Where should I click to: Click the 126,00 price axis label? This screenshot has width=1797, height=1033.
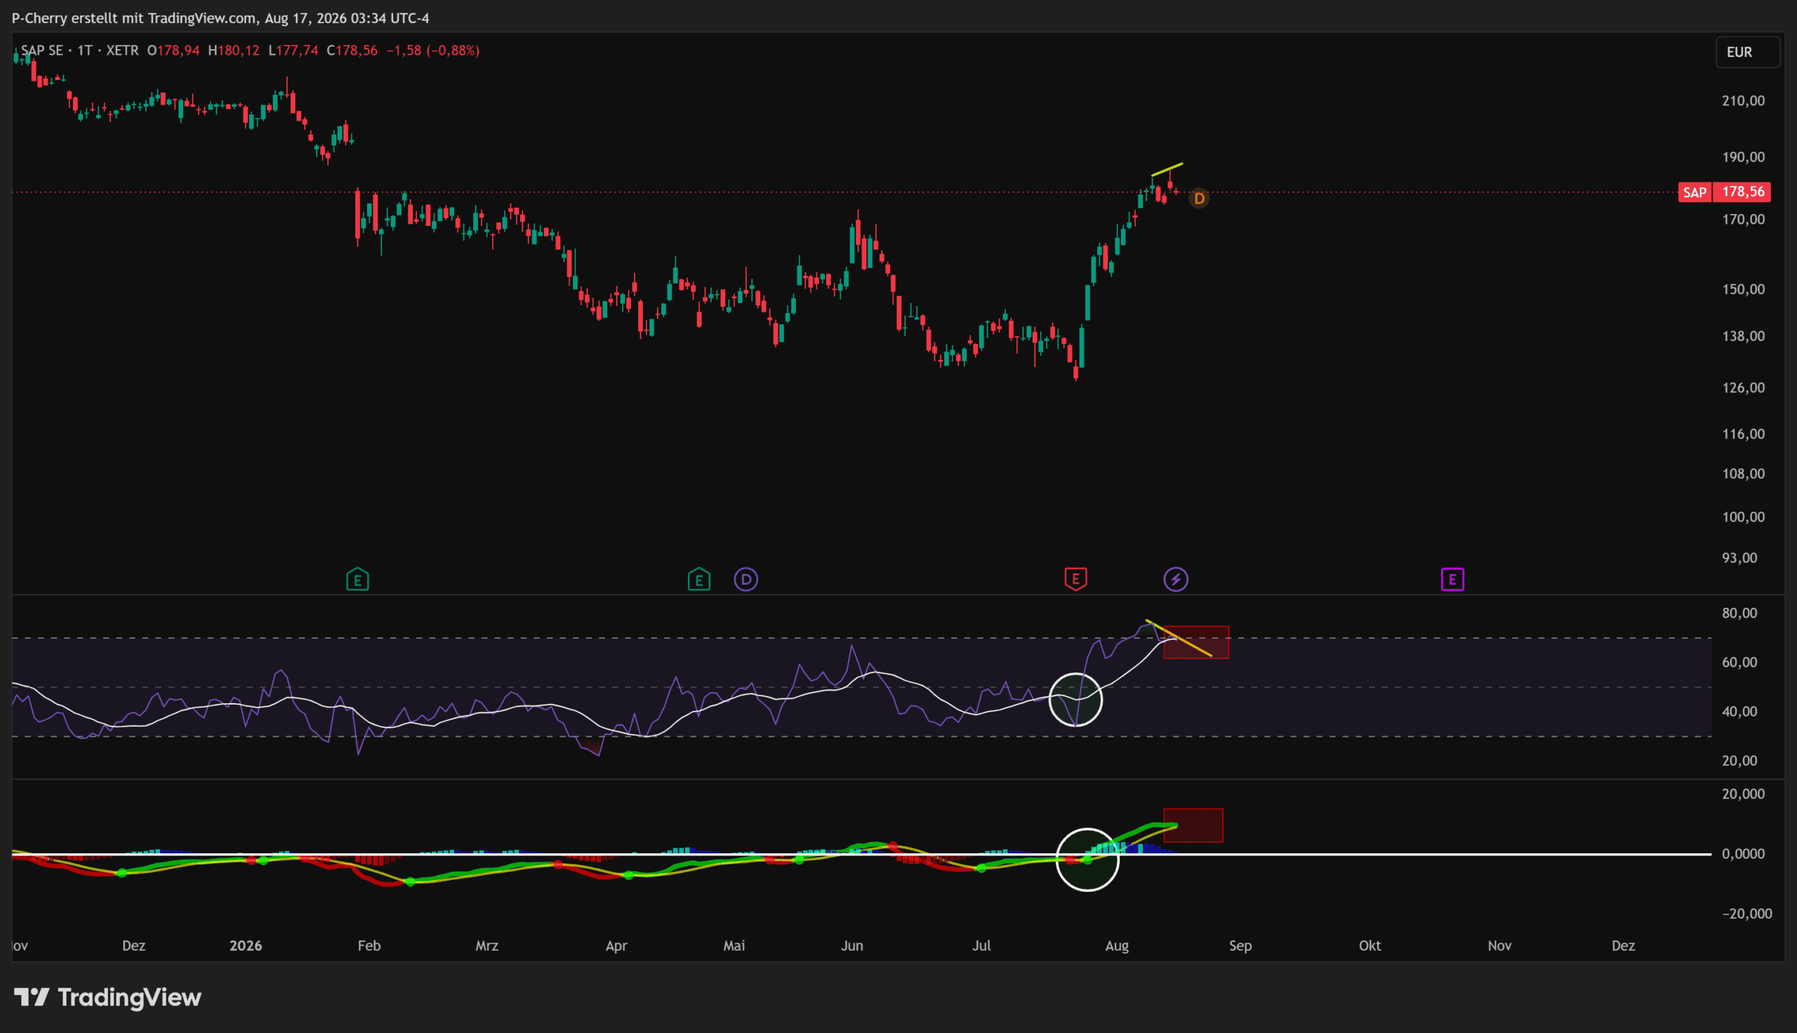(x=1743, y=387)
